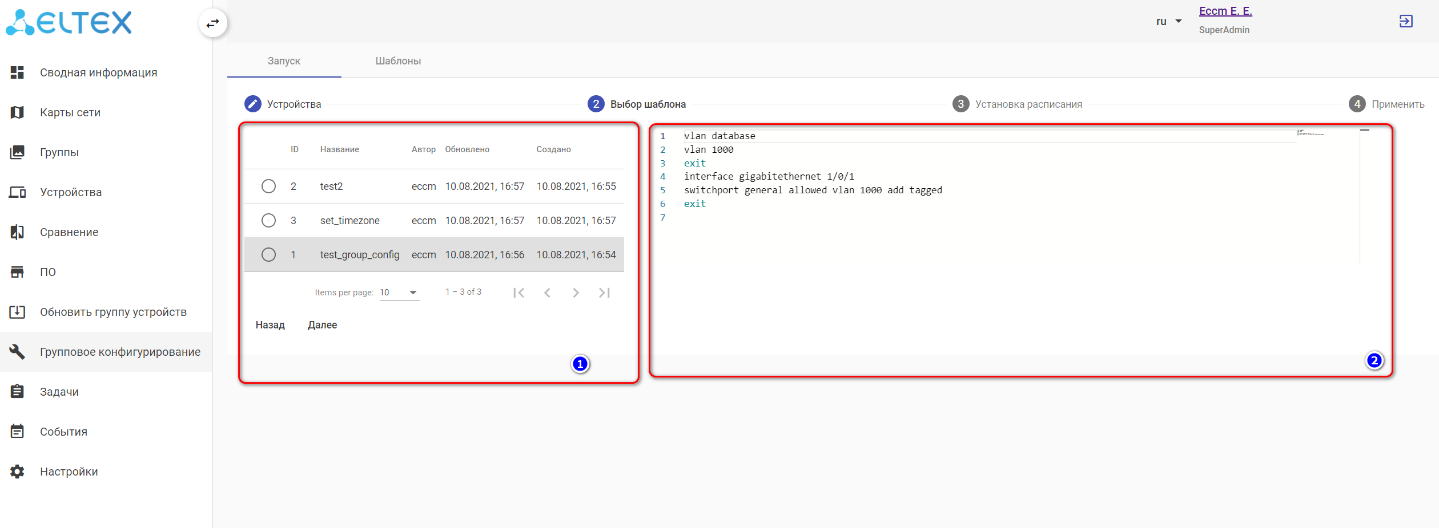Click the ELTEX logo

(69, 22)
